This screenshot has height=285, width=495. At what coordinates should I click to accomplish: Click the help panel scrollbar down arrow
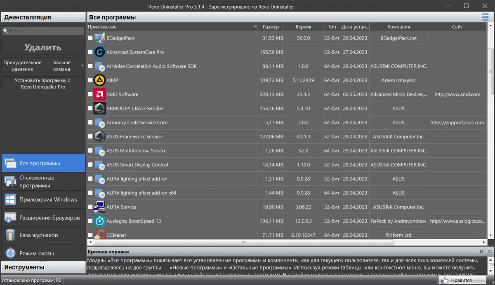491,272
